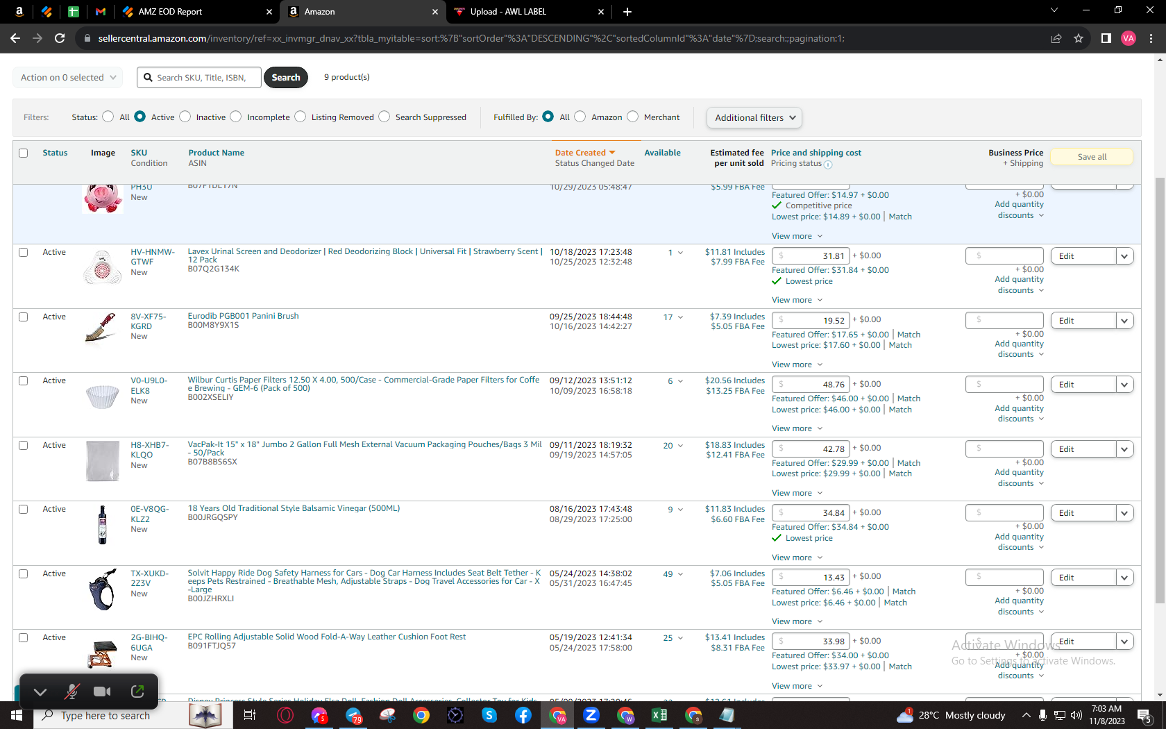Open the Eurodib PGB001 Panini Brush link
The image size is (1166, 729).
pyautogui.click(x=243, y=316)
